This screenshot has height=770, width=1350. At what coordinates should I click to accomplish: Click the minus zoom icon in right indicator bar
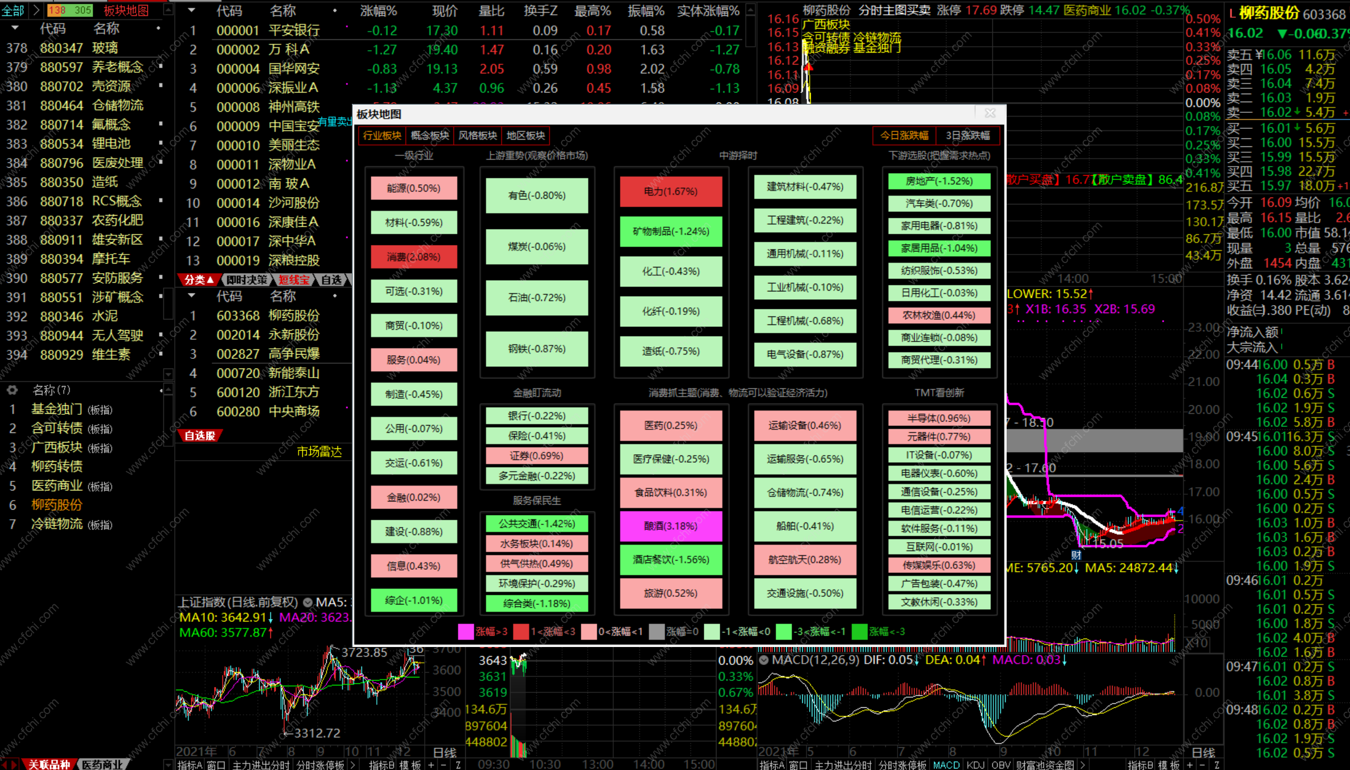[1203, 765]
